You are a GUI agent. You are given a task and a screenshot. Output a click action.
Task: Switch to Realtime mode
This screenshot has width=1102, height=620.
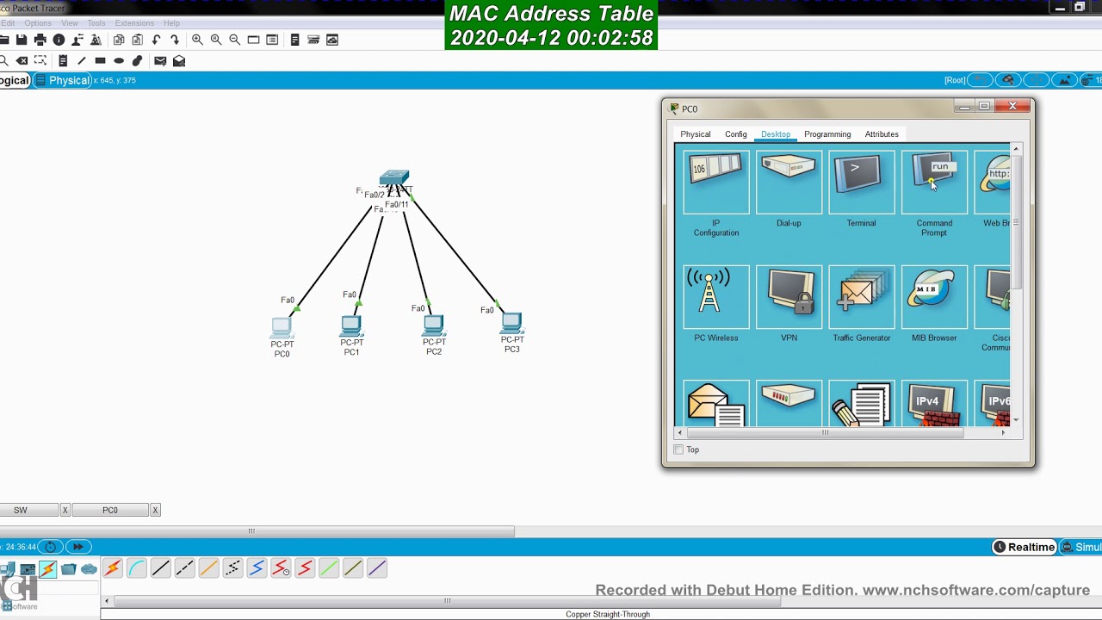[x=1024, y=547]
